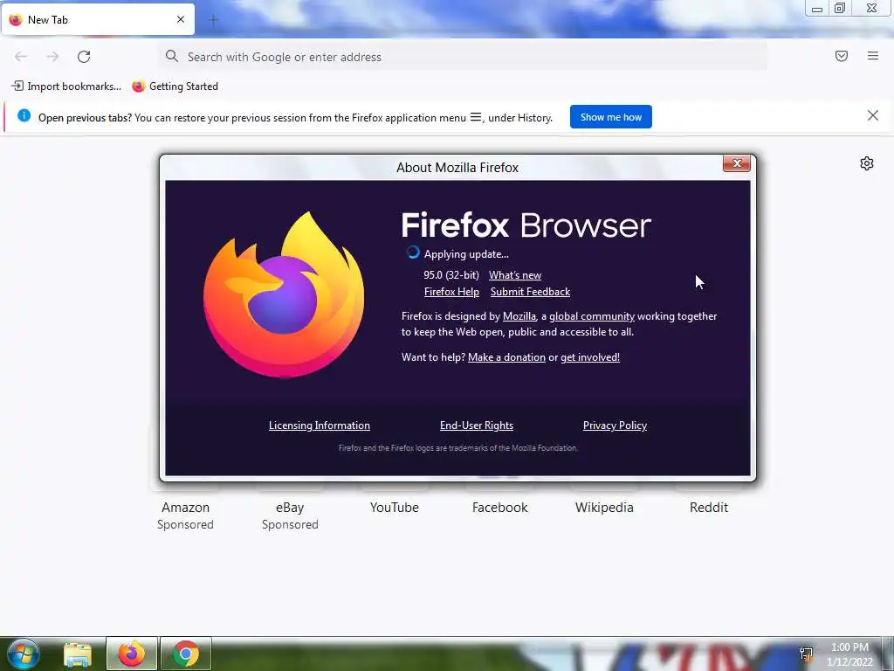894x671 pixels.
Task: Click Import bookmarks in bookmarks toolbar
Action: (x=66, y=86)
